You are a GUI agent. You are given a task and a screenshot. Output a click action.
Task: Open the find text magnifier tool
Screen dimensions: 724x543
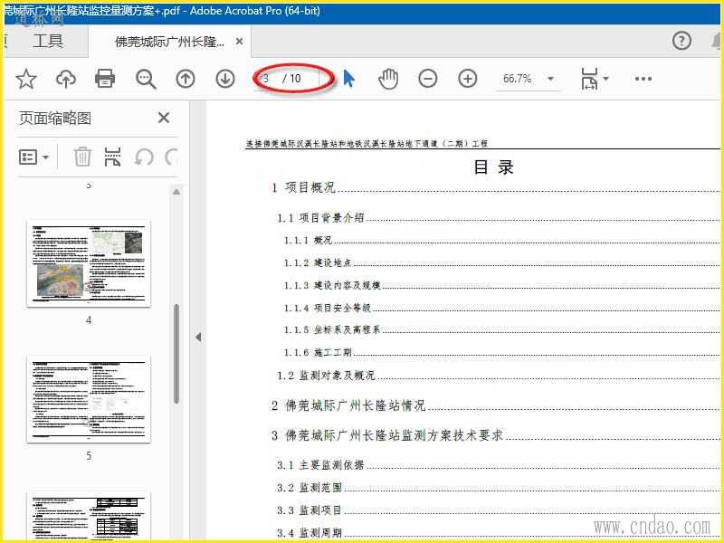point(146,79)
